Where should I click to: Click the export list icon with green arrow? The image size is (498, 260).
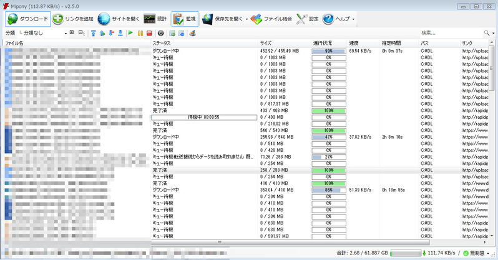tap(172, 33)
